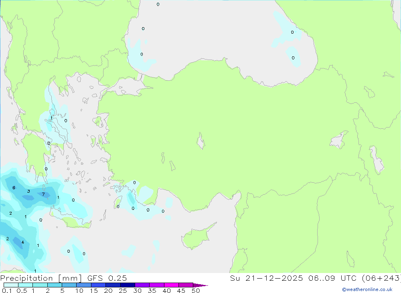Click the 1–2 mm legend color swatch
The image size is (401, 293).
pos(40,285)
